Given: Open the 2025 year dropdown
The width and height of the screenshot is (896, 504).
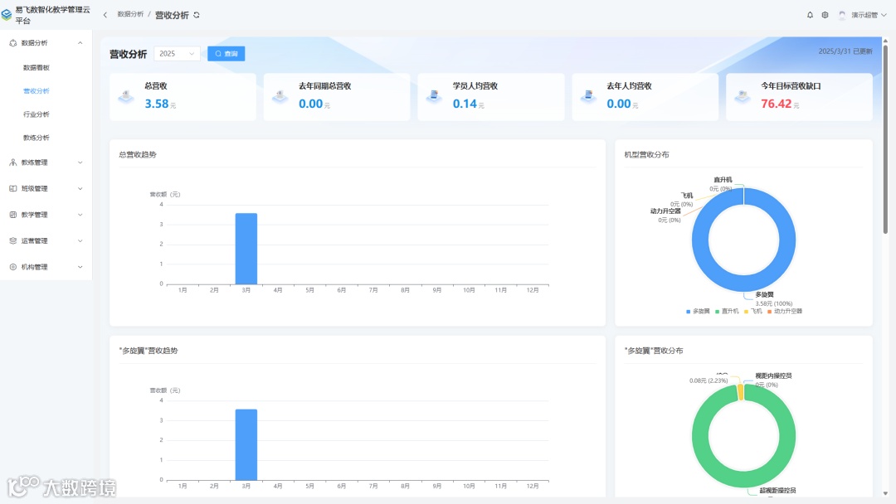Looking at the screenshot, I should (x=178, y=54).
